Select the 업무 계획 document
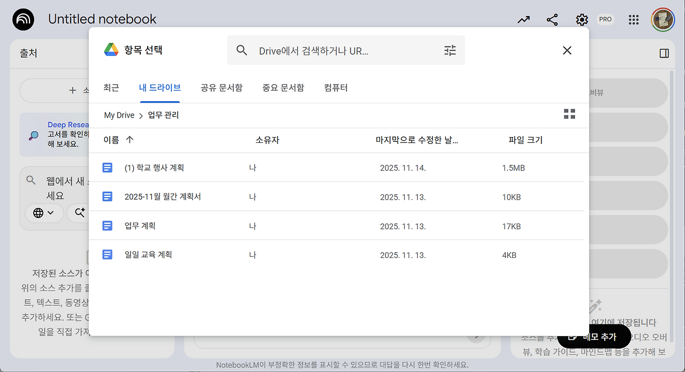685x372 pixels. pos(336,225)
